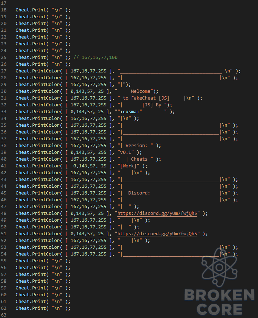Open the discord.gg link on line 48
The width and height of the screenshot is (258, 318).
coord(157,213)
